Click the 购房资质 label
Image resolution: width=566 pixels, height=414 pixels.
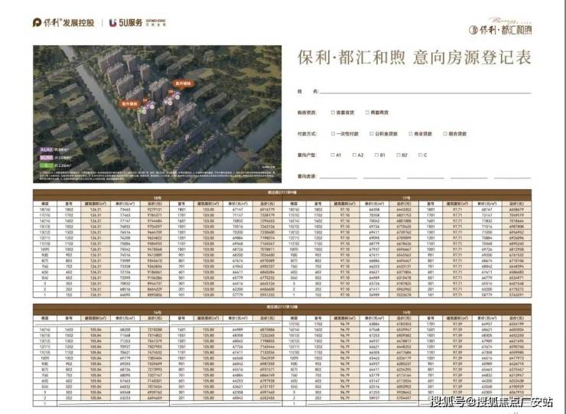(x=307, y=112)
